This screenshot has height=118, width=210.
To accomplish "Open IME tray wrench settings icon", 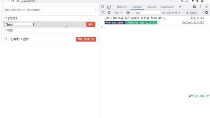I will (208, 96).
